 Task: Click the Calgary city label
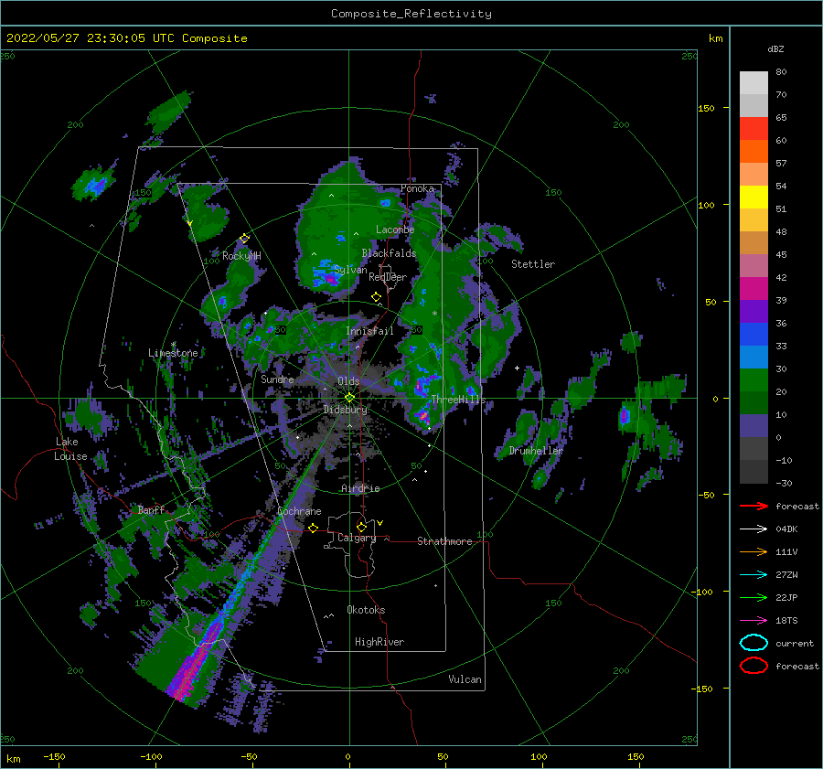click(x=357, y=538)
